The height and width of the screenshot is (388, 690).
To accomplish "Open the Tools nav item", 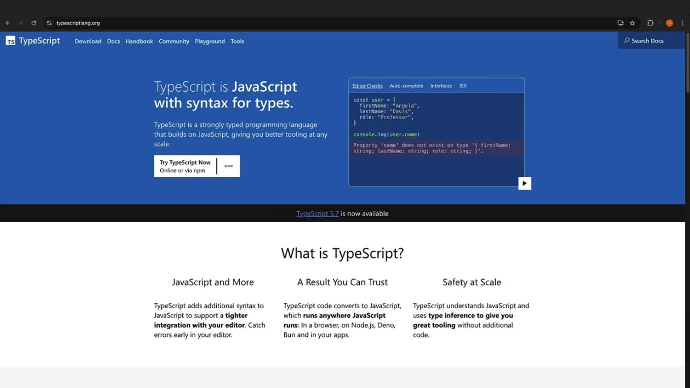I will point(237,41).
